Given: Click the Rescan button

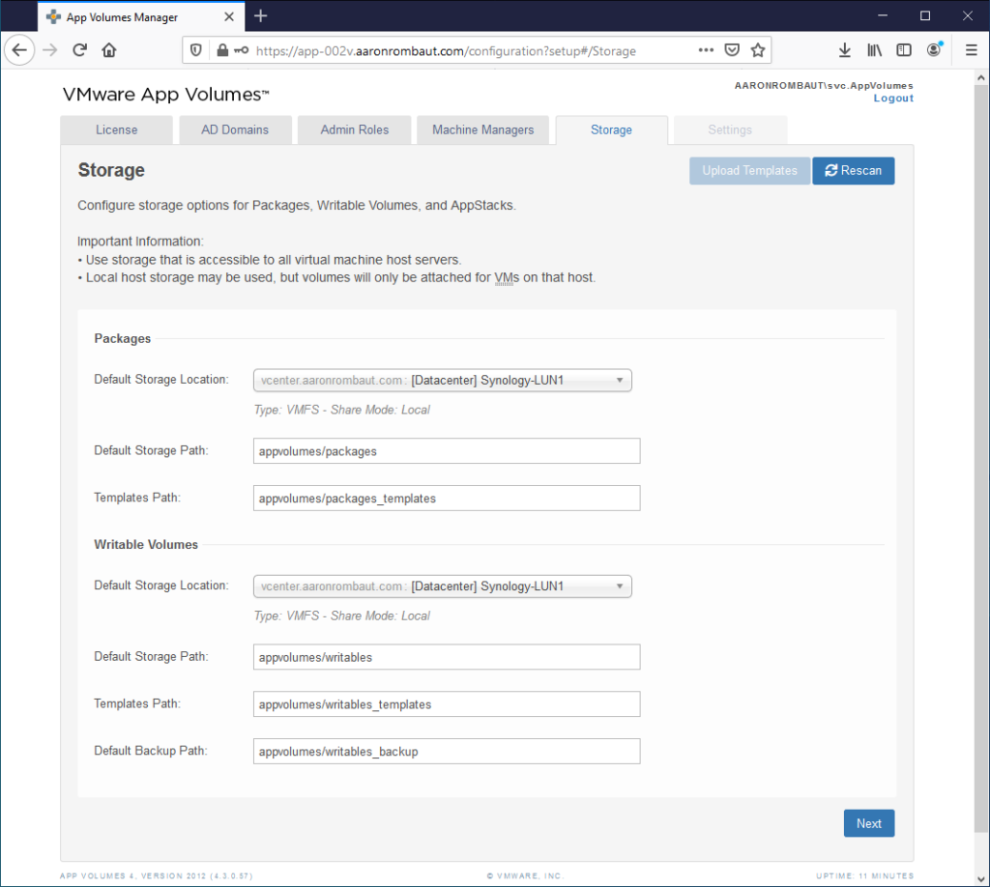Looking at the screenshot, I should point(853,171).
